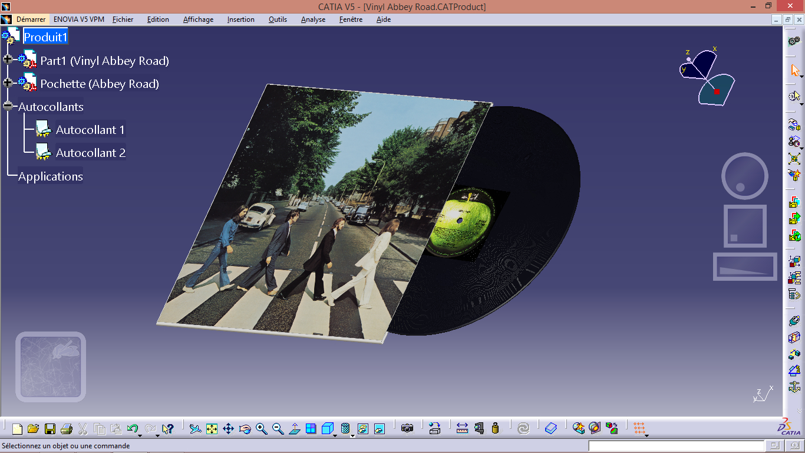Toggle Hide/Show on selected object
805x453 pixels.
click(x=363, y=429)
